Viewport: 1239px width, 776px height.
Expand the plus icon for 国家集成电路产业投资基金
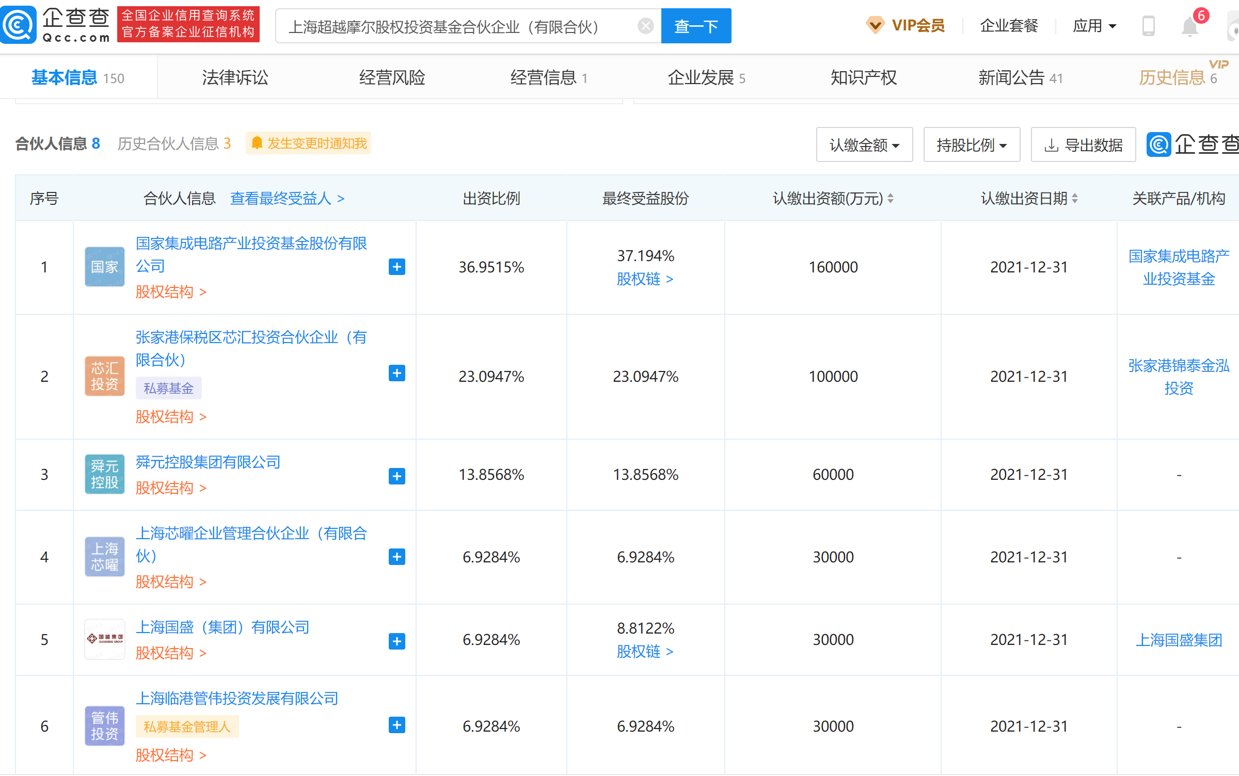(x=396, y=267)
